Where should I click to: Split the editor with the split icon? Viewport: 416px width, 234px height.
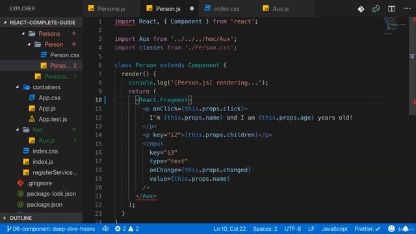tap(391, 8)
